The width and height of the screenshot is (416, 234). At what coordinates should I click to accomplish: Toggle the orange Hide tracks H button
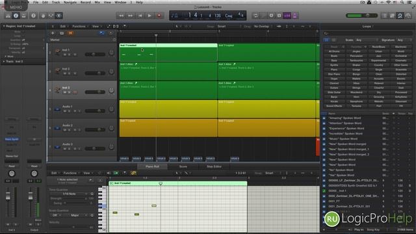pos(70,33)
